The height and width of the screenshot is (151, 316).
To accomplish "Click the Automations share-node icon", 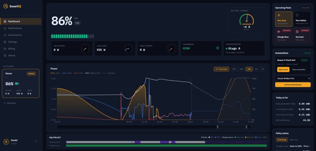I will click(x=5, y=35).
